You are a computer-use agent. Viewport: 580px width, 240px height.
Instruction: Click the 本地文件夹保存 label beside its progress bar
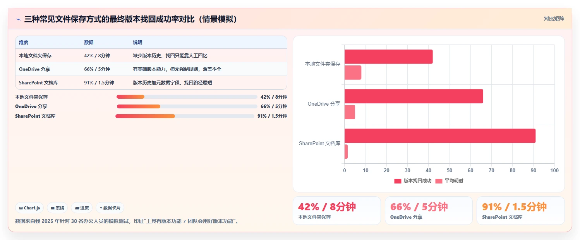(31, 97)
